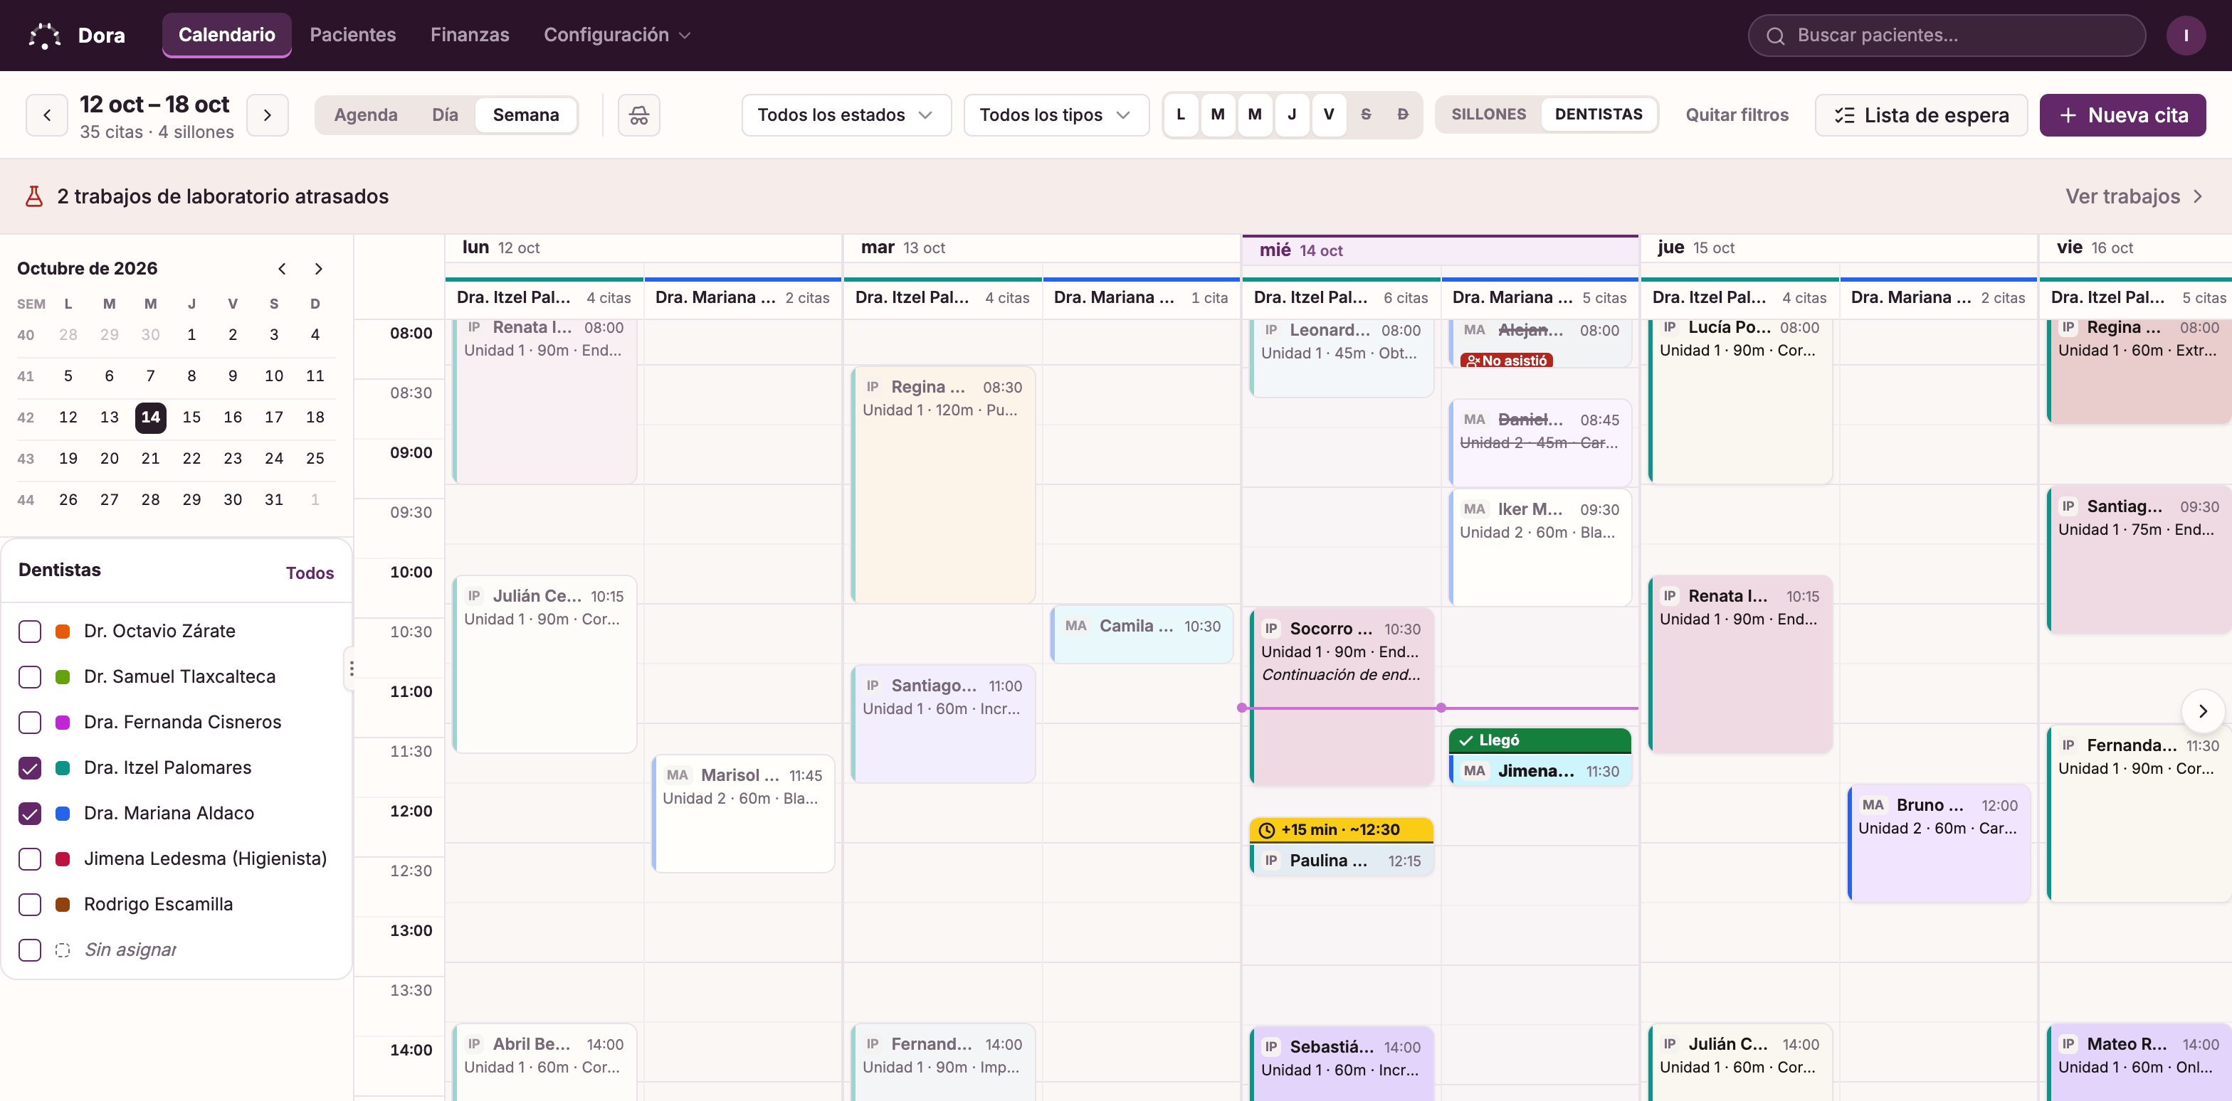Viewport: 2232px width, 1101px height.
Task: Switch grouping to SILLONES
Action: [1488, 115]
